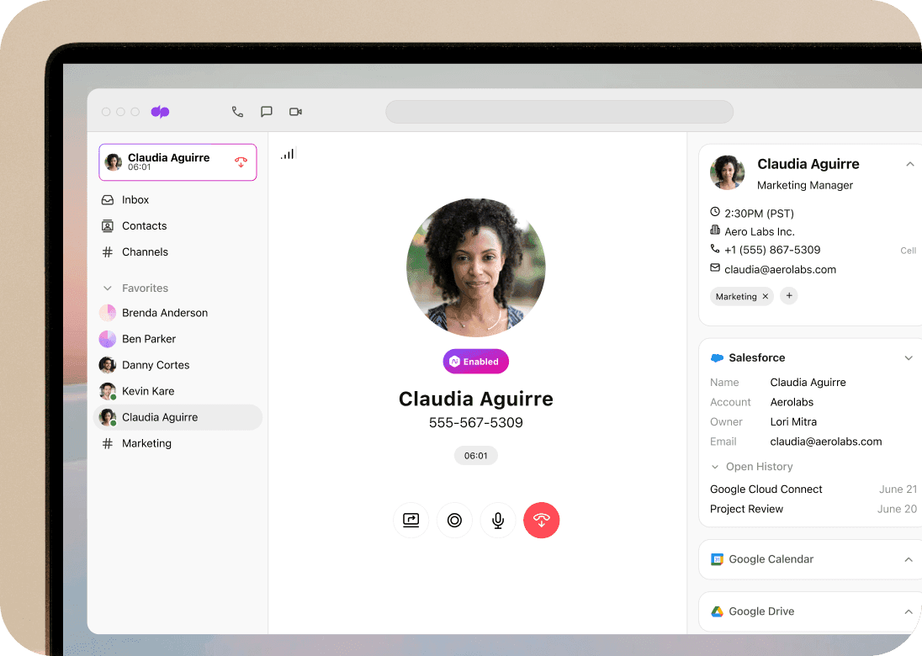The image size is (922, 656).
Task: Toggle the AI Enabled badge
Action: (475, 362)
